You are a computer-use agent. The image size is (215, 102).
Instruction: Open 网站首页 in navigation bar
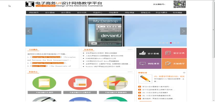point(34,12)
